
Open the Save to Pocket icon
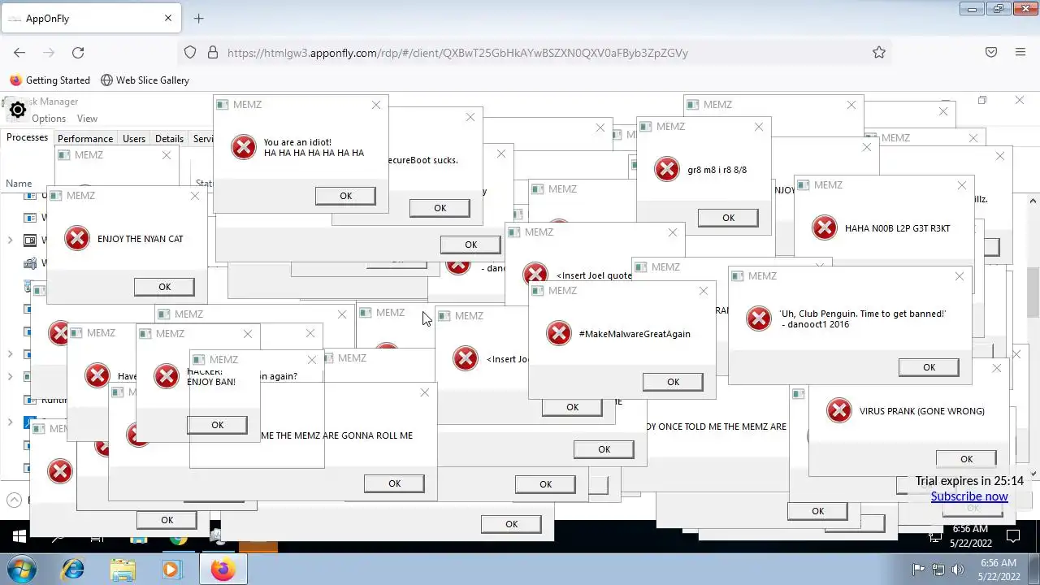point(991,52)
